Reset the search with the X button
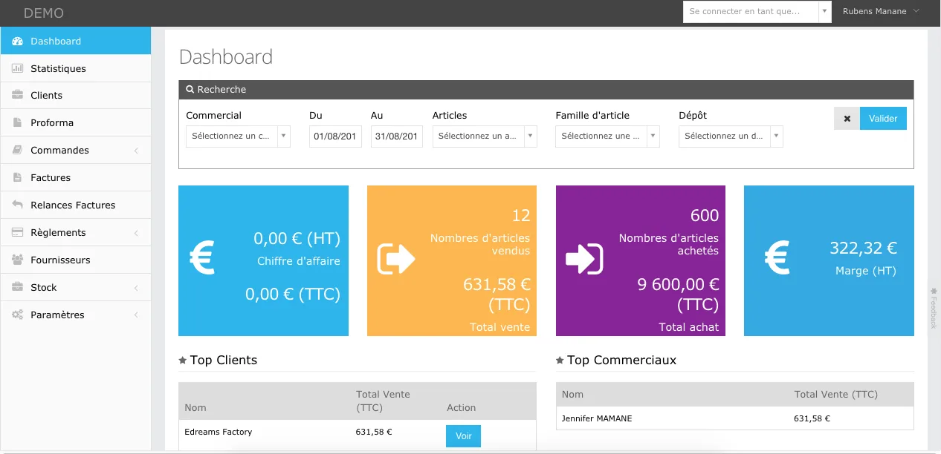Viewport: 941px width, 454px height. pyautogui.click(x=847, y=119)
